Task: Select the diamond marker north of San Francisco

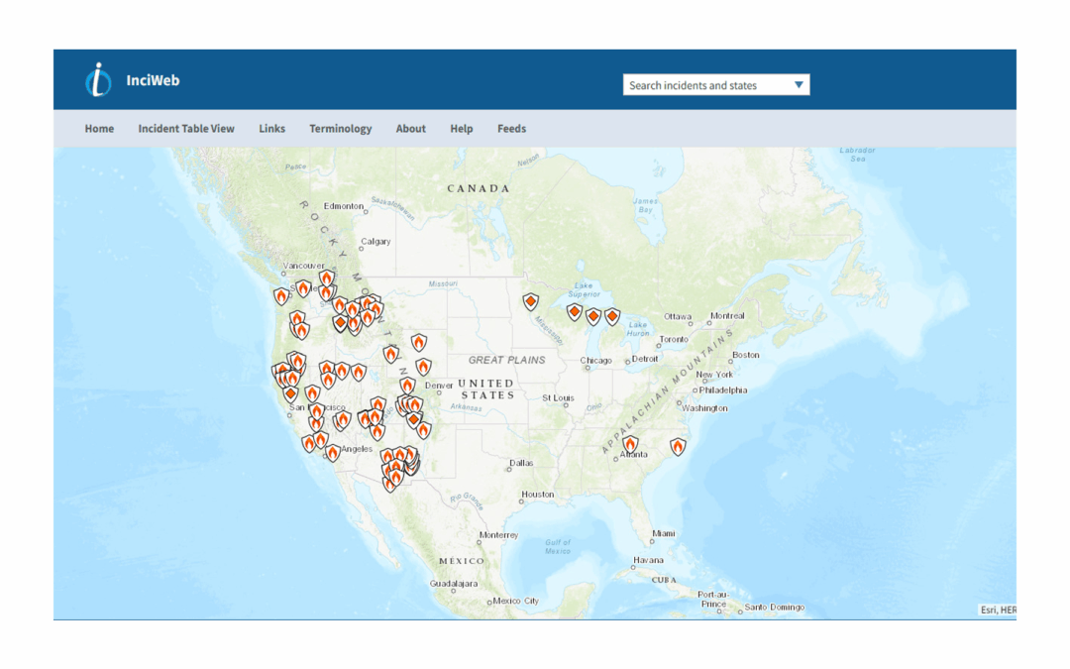Action: click(x=290, y=394)
